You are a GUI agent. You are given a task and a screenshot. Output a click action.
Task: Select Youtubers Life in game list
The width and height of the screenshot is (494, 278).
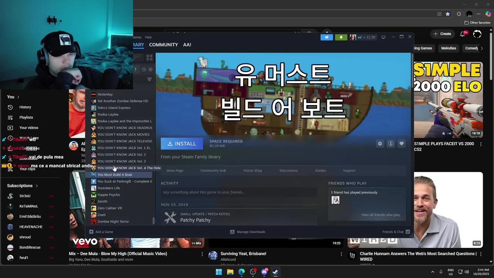point(108,188)
